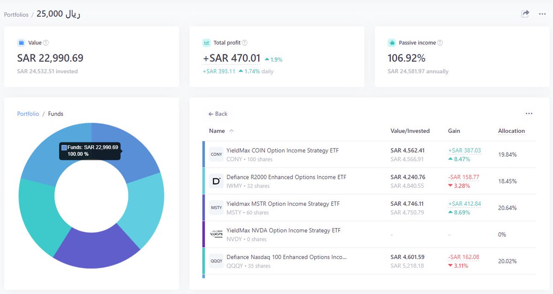The width and height of the screenshot is (553, 294).
Task: Select the purple segment of the donut chart
Action: [97, 247]
